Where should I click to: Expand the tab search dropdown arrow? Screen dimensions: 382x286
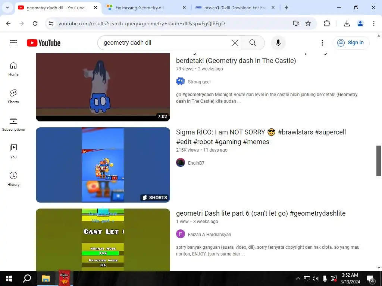(x=7, y=7)
